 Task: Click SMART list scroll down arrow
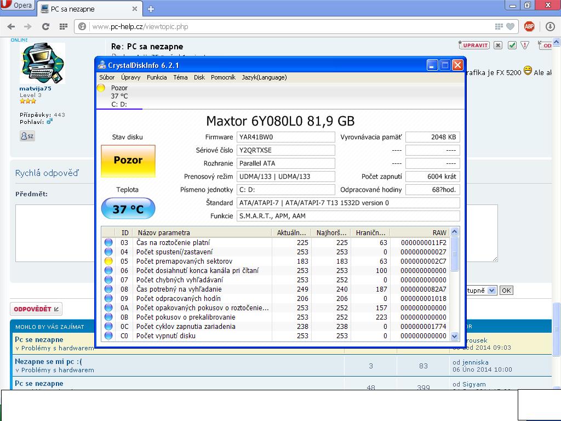pos(454,336)
